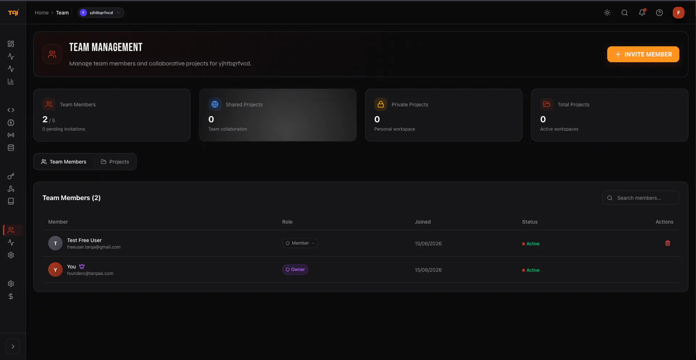Screen dimensions: 696x360
Task: Focus the Search members field
Action: pyautogui.click(x=641, y=198)
